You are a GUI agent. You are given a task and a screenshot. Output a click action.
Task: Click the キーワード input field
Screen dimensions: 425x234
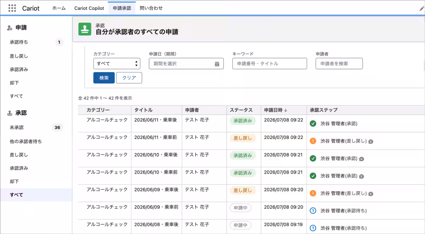coord(270,64)
